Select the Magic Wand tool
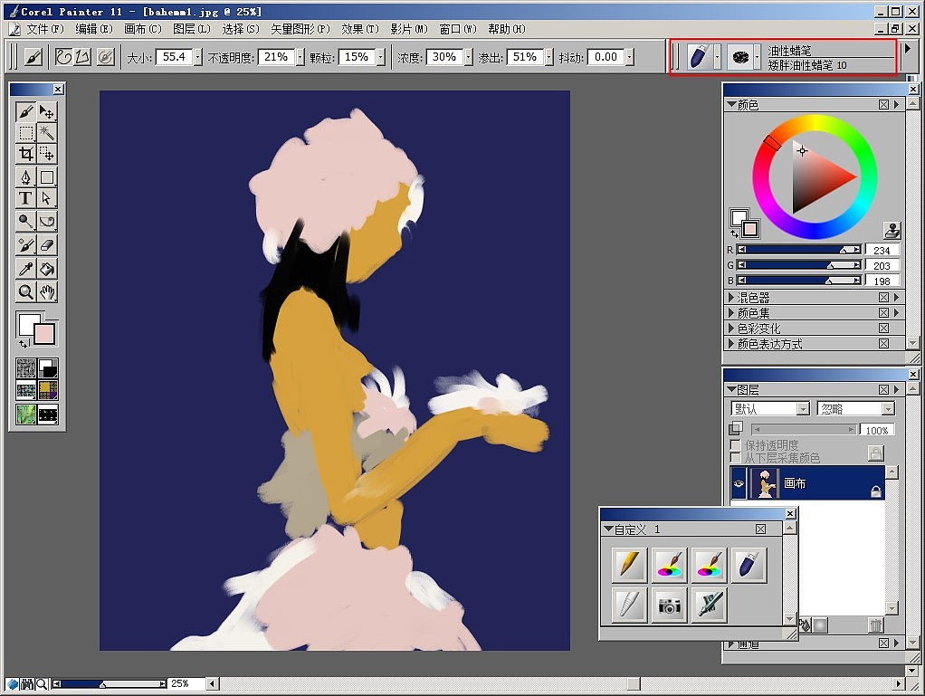The height and width of the screenshot is (696, 925). 47,133
